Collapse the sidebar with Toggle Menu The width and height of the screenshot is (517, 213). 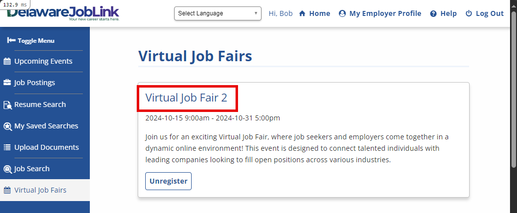click(31, 41)
